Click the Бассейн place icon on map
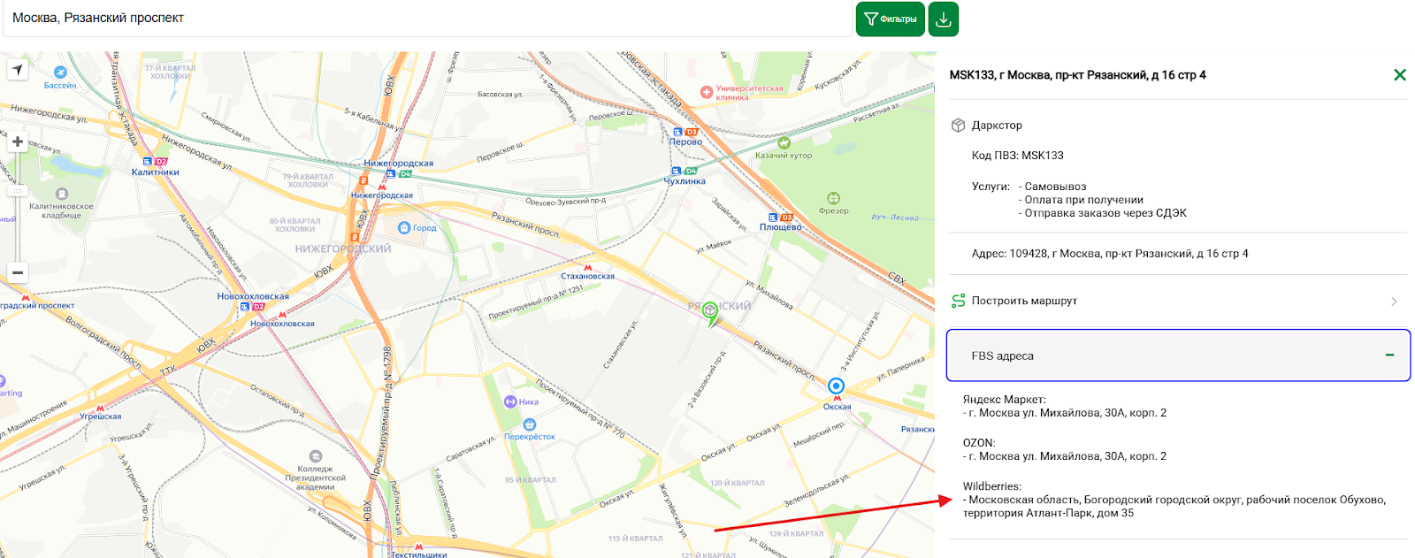The image size is (1415, 558). (60, 73)
